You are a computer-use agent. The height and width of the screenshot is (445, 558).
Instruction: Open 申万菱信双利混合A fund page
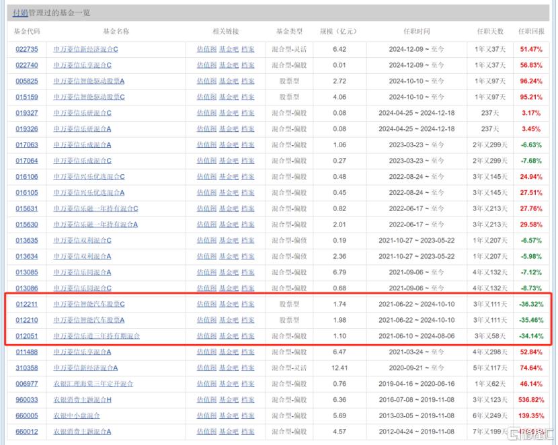pyautogui.click(x=82, y=257)
